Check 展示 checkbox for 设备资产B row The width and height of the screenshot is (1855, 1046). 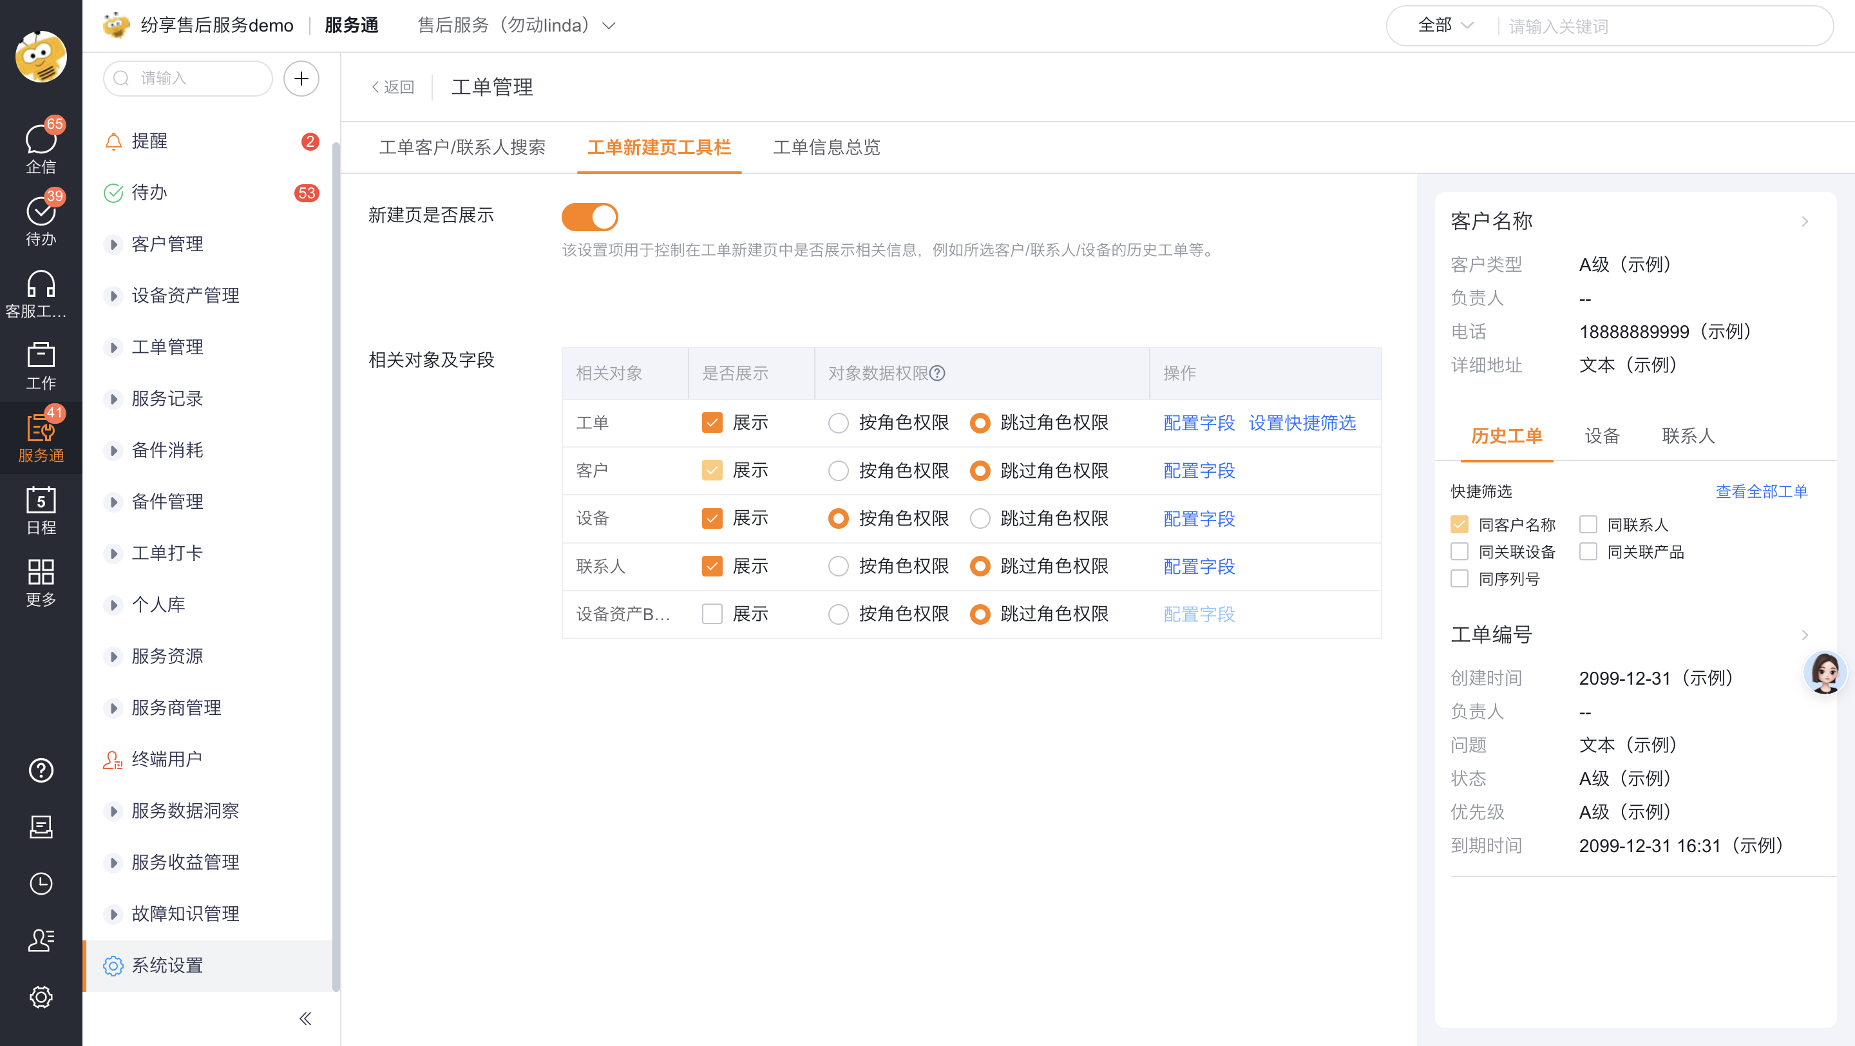click(712, 614)
